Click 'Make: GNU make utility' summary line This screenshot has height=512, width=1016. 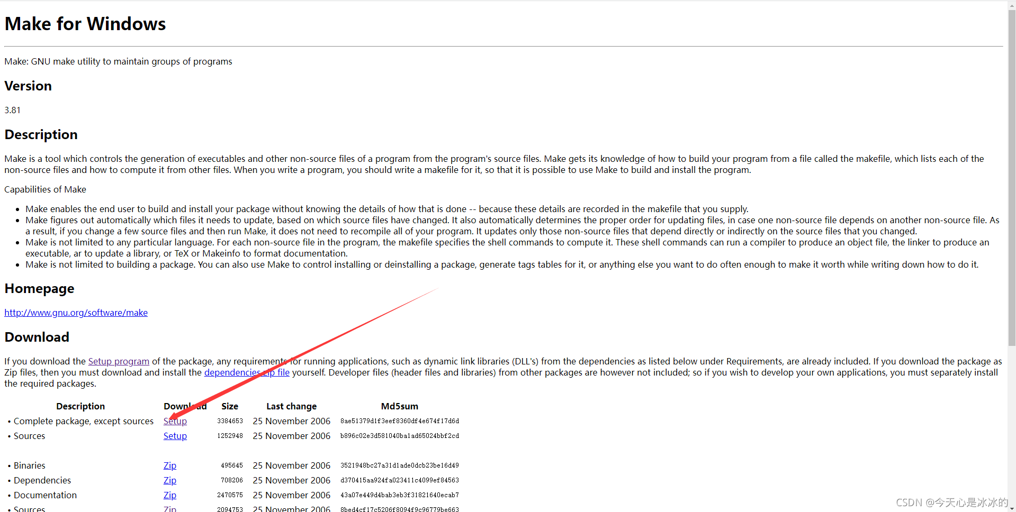coord(118,61)
